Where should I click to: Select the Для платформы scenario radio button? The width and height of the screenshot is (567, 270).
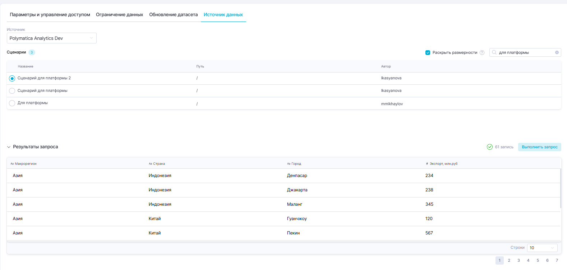pos(12,103)
